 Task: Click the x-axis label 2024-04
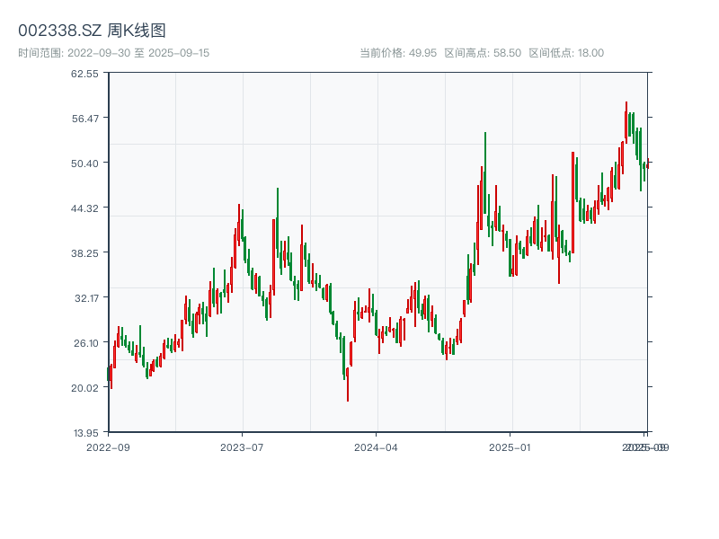[x=376, y=447]
